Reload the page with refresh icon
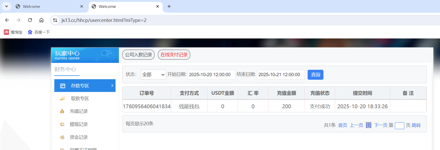 point(30,20)
